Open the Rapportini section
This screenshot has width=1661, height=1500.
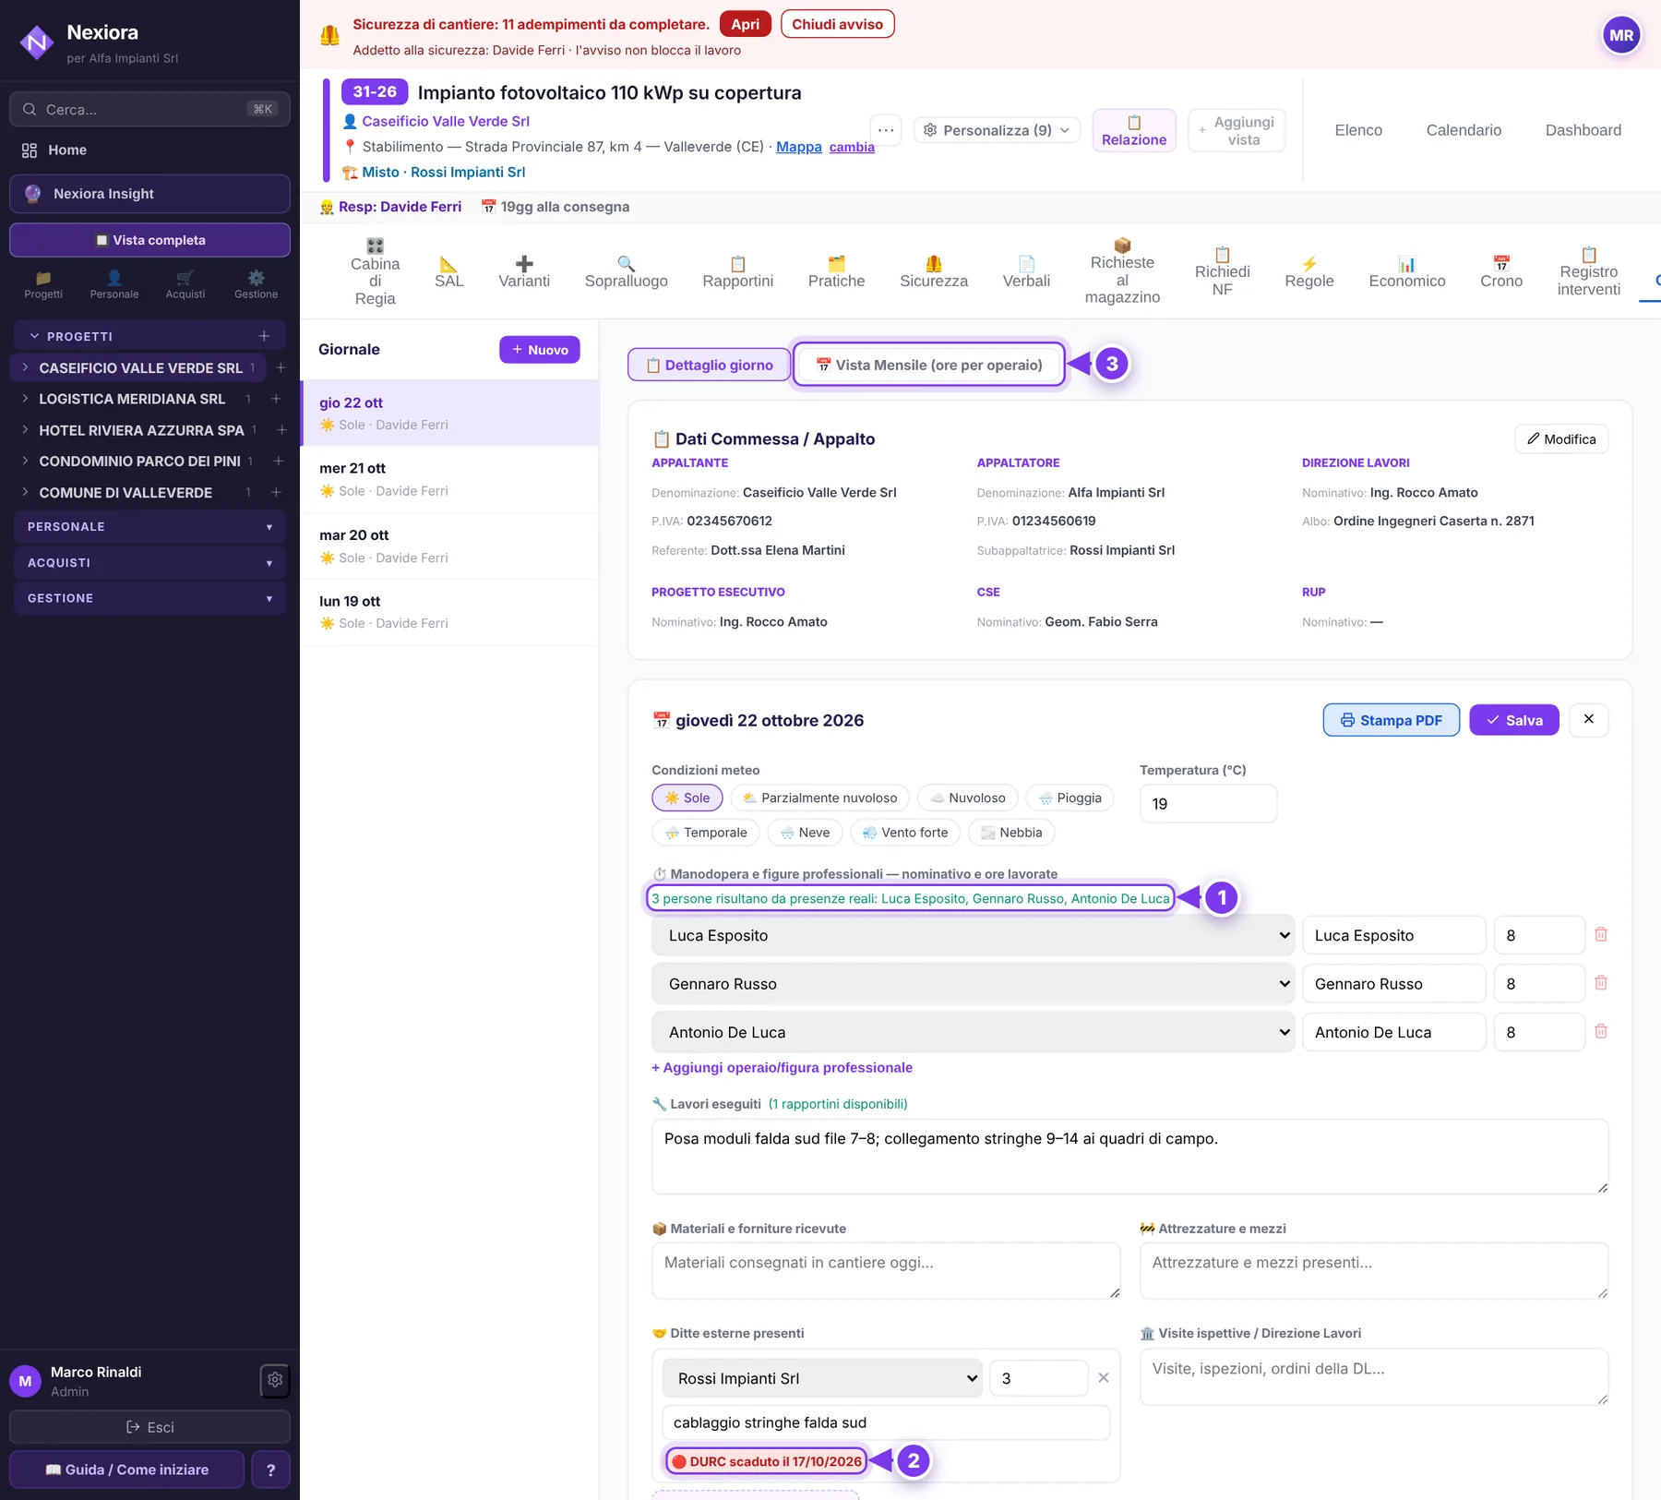737,271
